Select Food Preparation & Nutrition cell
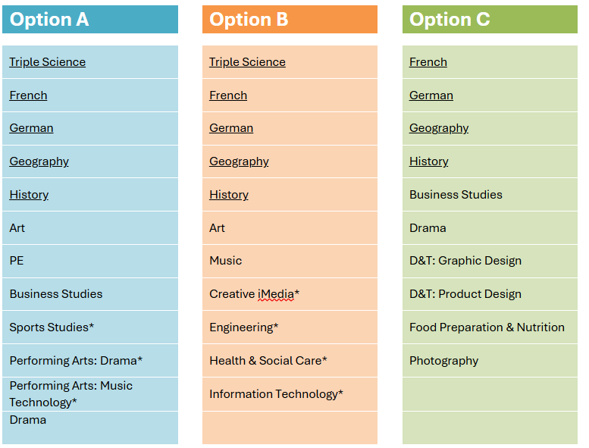Screen dimensions: 589x448 pos(487,327)
